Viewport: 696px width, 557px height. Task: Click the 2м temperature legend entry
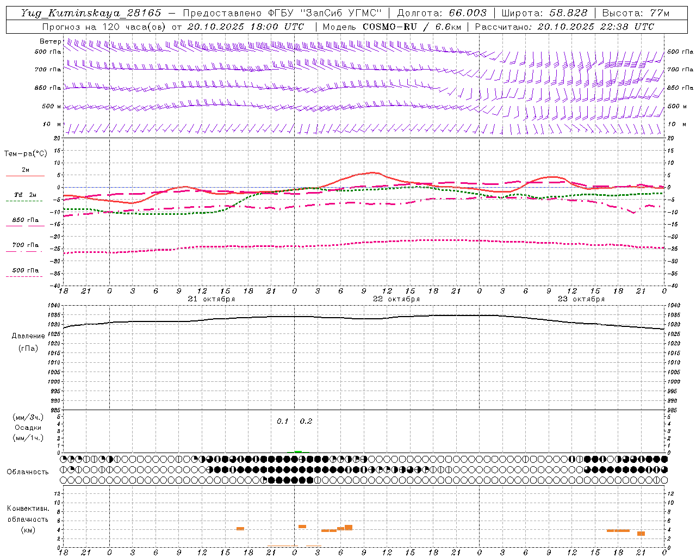point(26,170)
